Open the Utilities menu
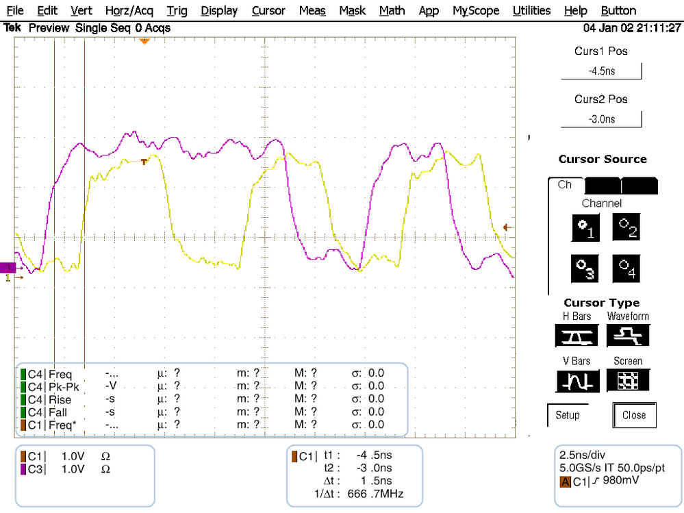The height and width of the screenshot is (513, 684). pos(532,11)
